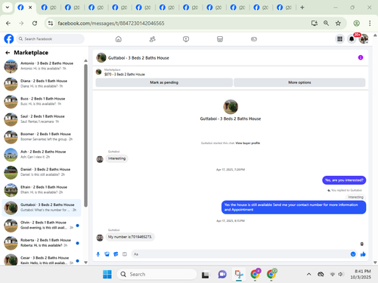378x283 pixels.
Task: Click the conversation list scrollbar
Action: [85, 136]
